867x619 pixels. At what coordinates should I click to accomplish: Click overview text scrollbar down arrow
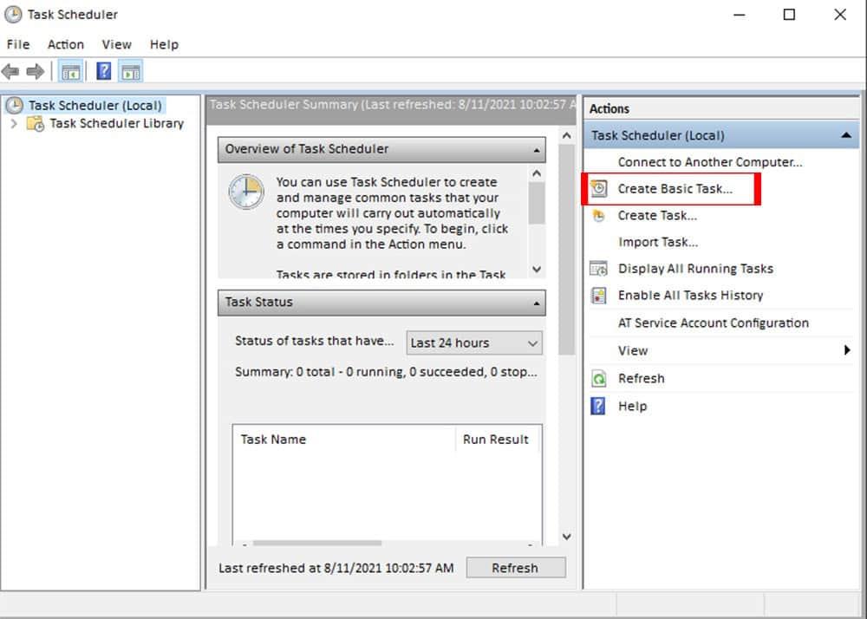(x=537, y=269)
